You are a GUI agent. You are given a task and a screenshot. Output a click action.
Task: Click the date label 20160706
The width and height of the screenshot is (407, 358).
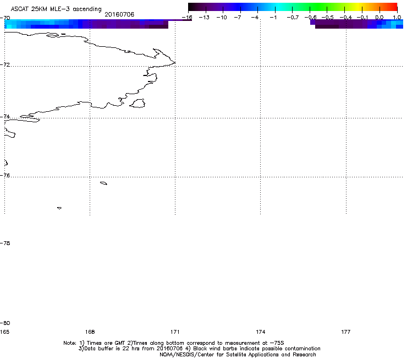119,14
